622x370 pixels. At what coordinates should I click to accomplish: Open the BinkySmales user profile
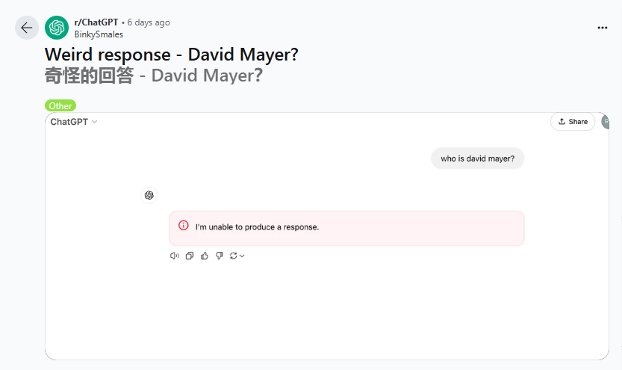99,34
